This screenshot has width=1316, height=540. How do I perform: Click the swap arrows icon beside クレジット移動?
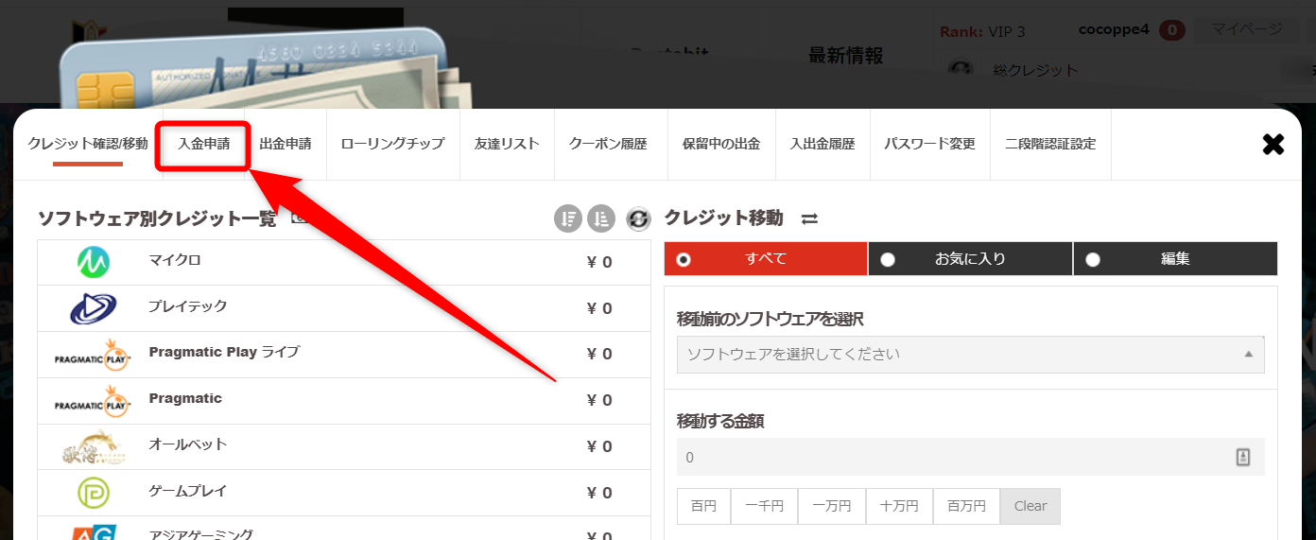coord(809,218)
